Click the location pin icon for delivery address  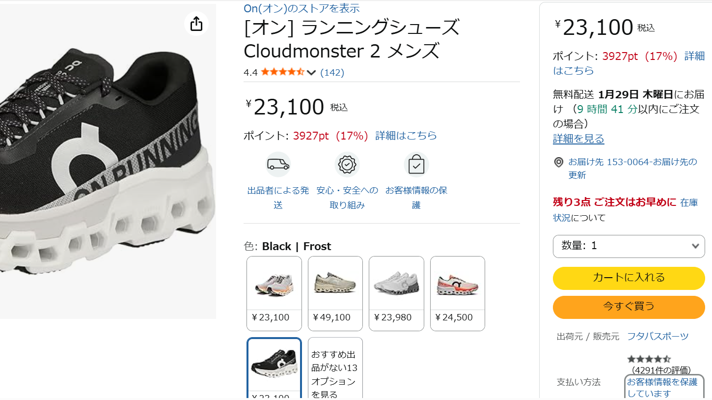click(558, 162)
